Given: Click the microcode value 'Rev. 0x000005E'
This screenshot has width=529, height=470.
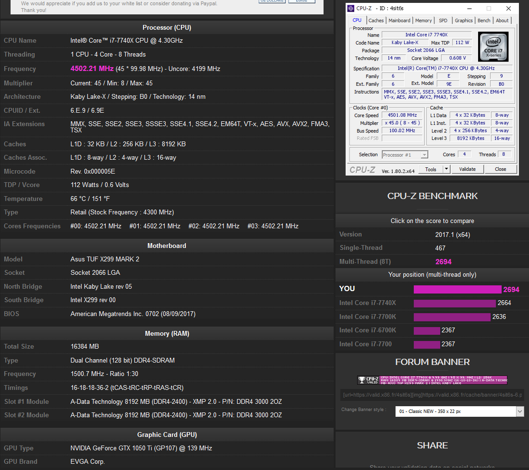Looking at the screenshot, I should tap(93, 171).
